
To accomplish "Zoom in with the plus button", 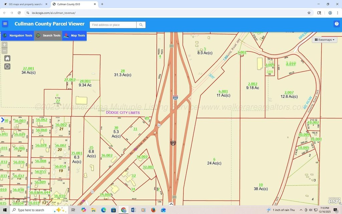I will [4, 44].
